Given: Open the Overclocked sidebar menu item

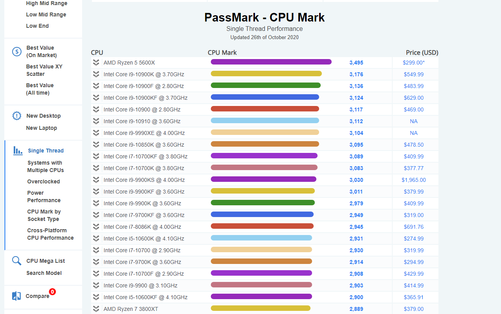Looking at the screenshot, I should coord(43,181).
